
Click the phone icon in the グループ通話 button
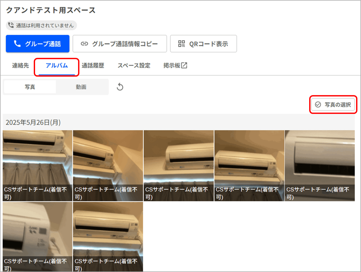(x=17, y=44)
